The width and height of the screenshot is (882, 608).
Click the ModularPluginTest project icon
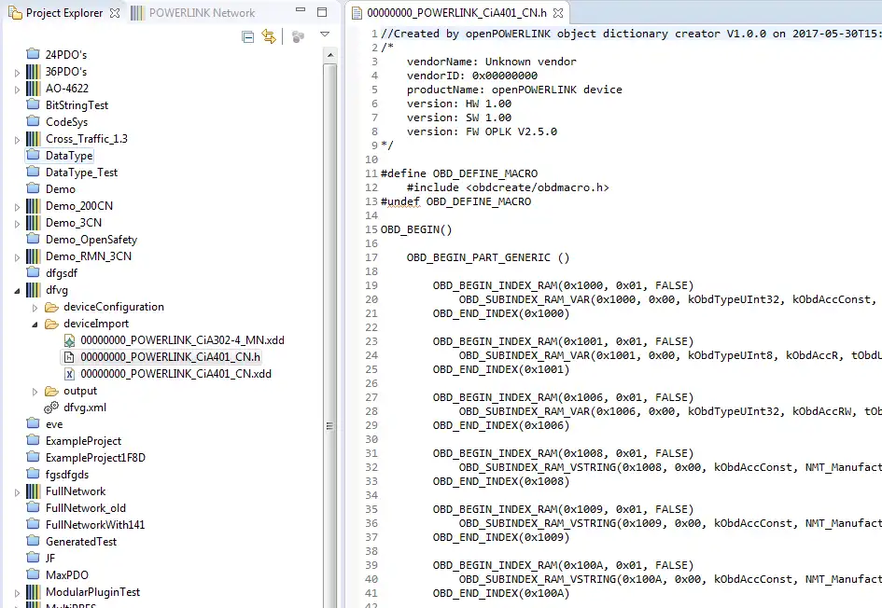coord(34,592)
